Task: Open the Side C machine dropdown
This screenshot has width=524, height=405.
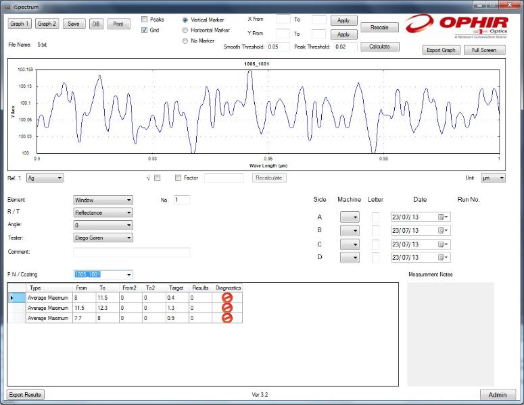Action: point(350,244)
